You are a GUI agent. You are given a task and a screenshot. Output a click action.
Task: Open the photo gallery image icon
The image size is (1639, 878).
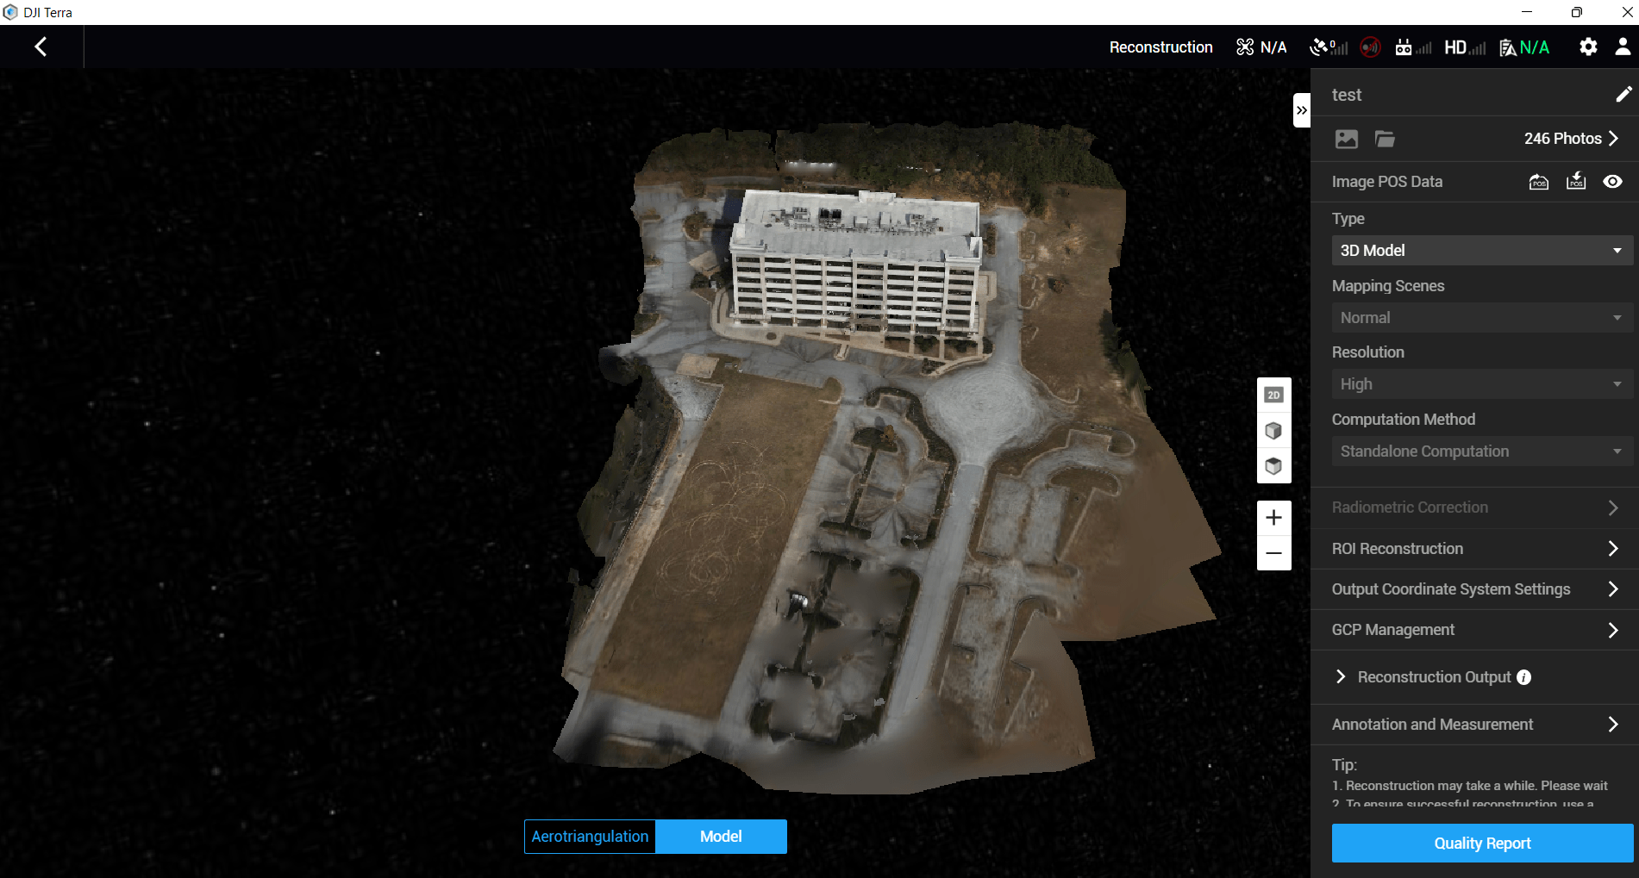click(1346, 139)
